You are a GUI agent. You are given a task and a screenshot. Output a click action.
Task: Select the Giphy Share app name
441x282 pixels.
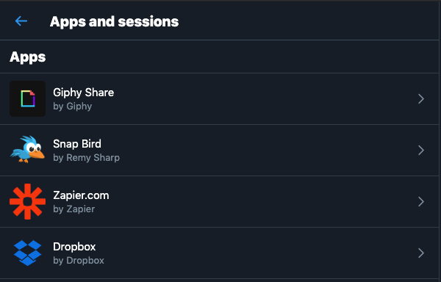tap(84, 93)
